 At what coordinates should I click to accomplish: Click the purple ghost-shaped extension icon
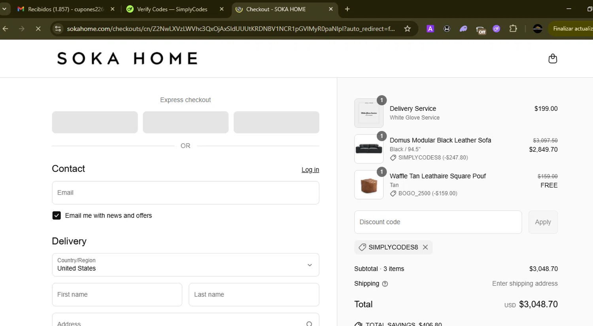pos(463,28)
